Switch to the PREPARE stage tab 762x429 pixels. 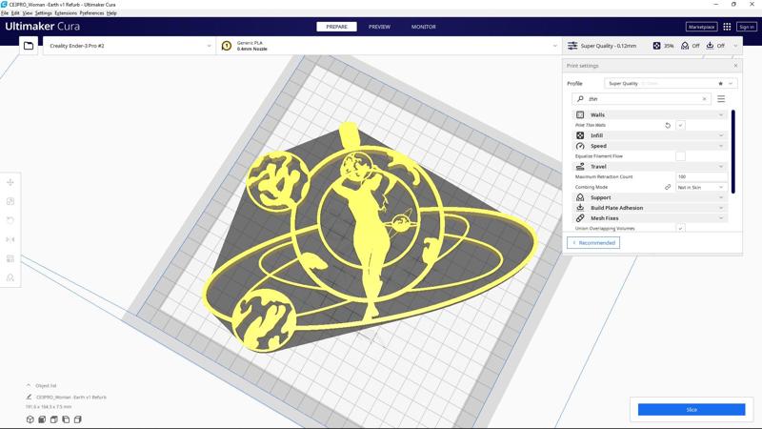[x=337, y=27]
